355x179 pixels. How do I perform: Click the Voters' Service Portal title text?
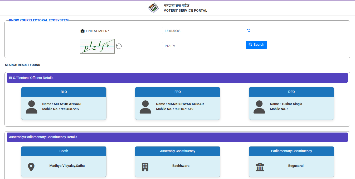pyautogui.click(x=185, y=11)
